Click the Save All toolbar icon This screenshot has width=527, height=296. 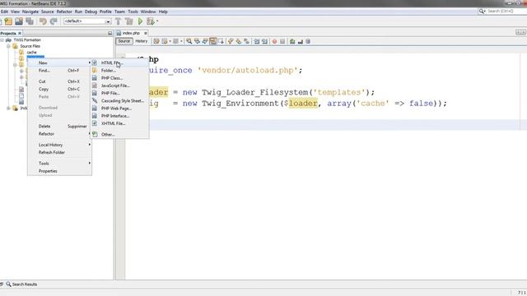(x=30, y=21)
